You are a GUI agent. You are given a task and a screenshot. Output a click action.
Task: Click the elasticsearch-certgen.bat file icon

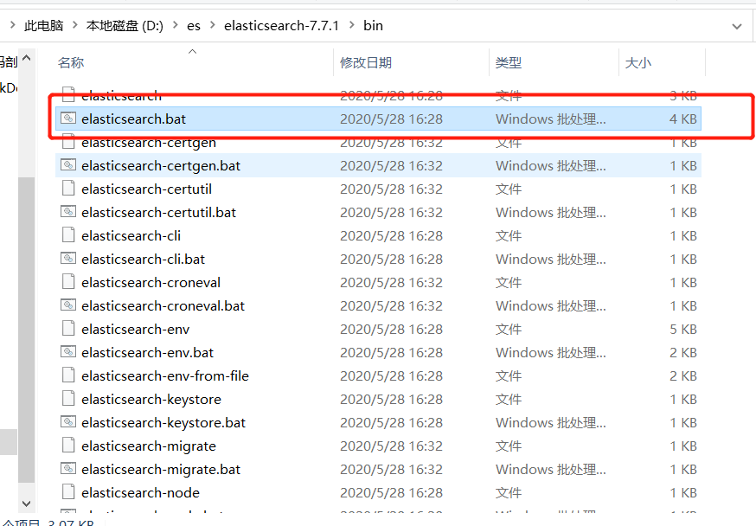(68, 165)
